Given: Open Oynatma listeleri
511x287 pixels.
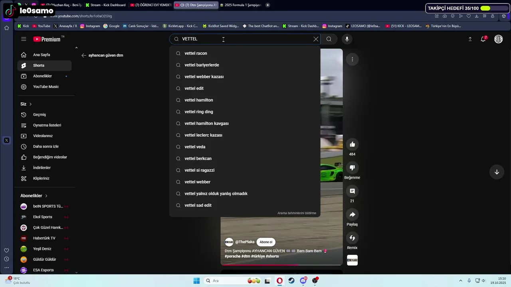Looking at the screenshot, I should (x=45, y=125).
